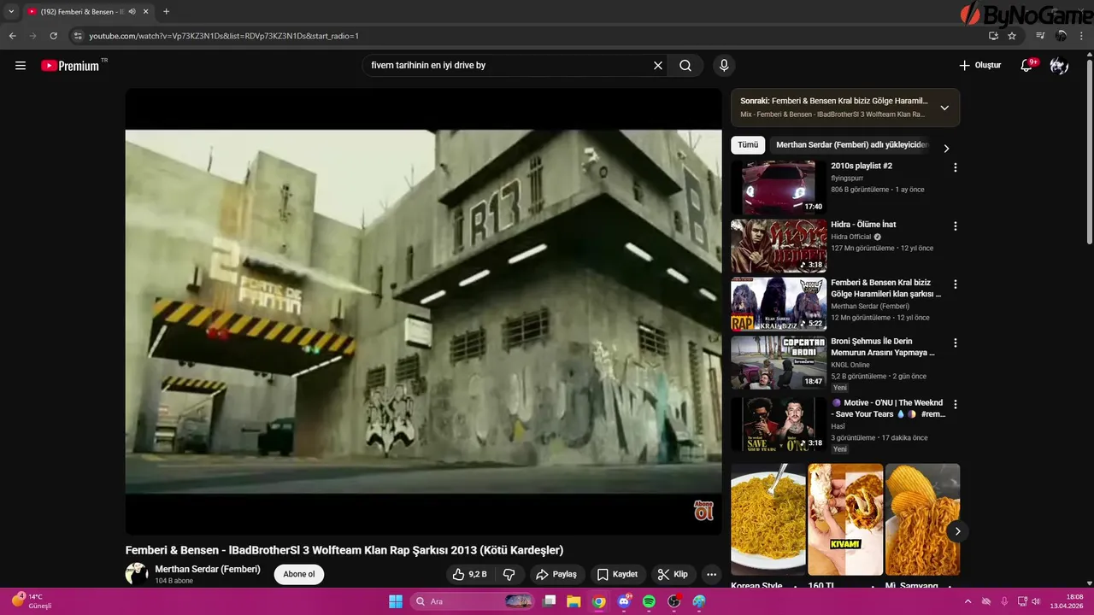Open Abone Ol watermark in player

(703, 511)
